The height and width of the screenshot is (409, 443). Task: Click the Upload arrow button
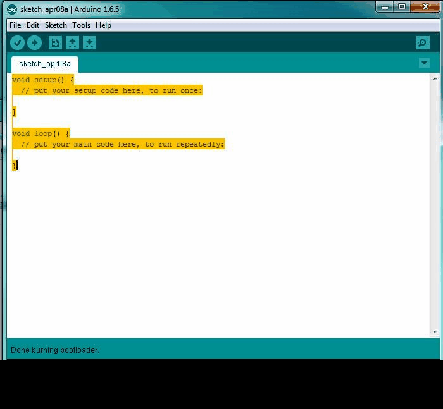(x=34, y=43)
